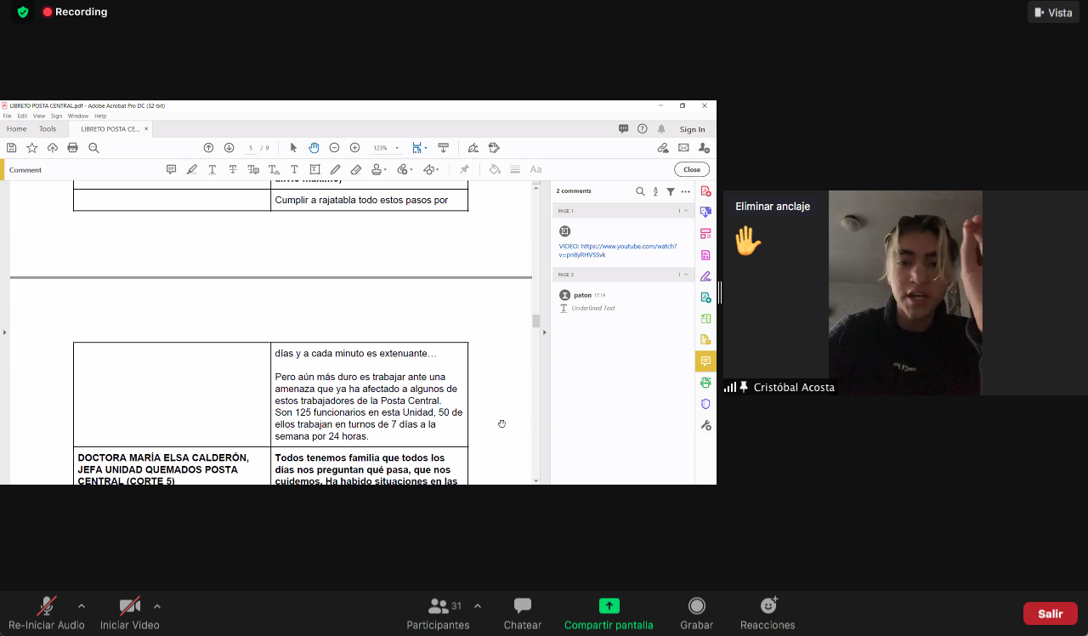Viewport: 1088px width, 636px height.
Task: Open the File menu in Acrobat
Action: pos(7,116)
